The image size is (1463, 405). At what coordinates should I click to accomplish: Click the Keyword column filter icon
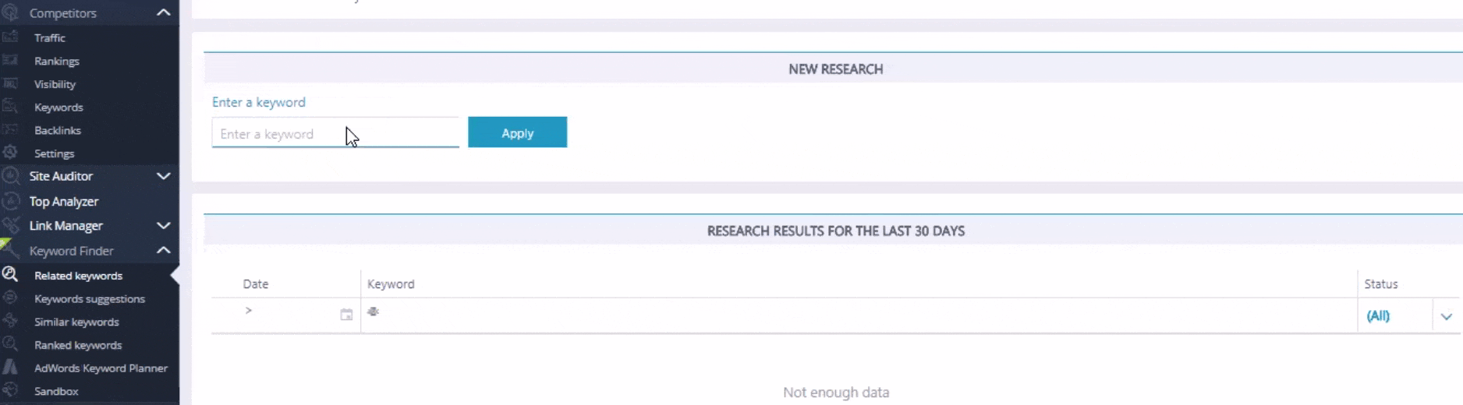click(x=374, y=312)
